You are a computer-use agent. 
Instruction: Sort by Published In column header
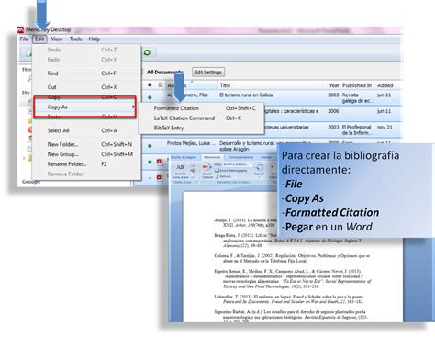tap(357, 85)
